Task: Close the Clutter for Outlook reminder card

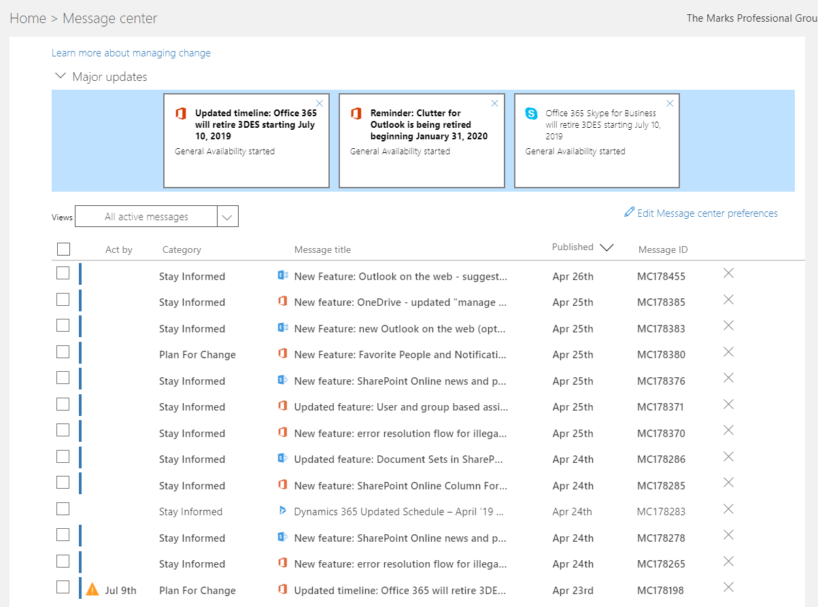Action: (495, 103)
